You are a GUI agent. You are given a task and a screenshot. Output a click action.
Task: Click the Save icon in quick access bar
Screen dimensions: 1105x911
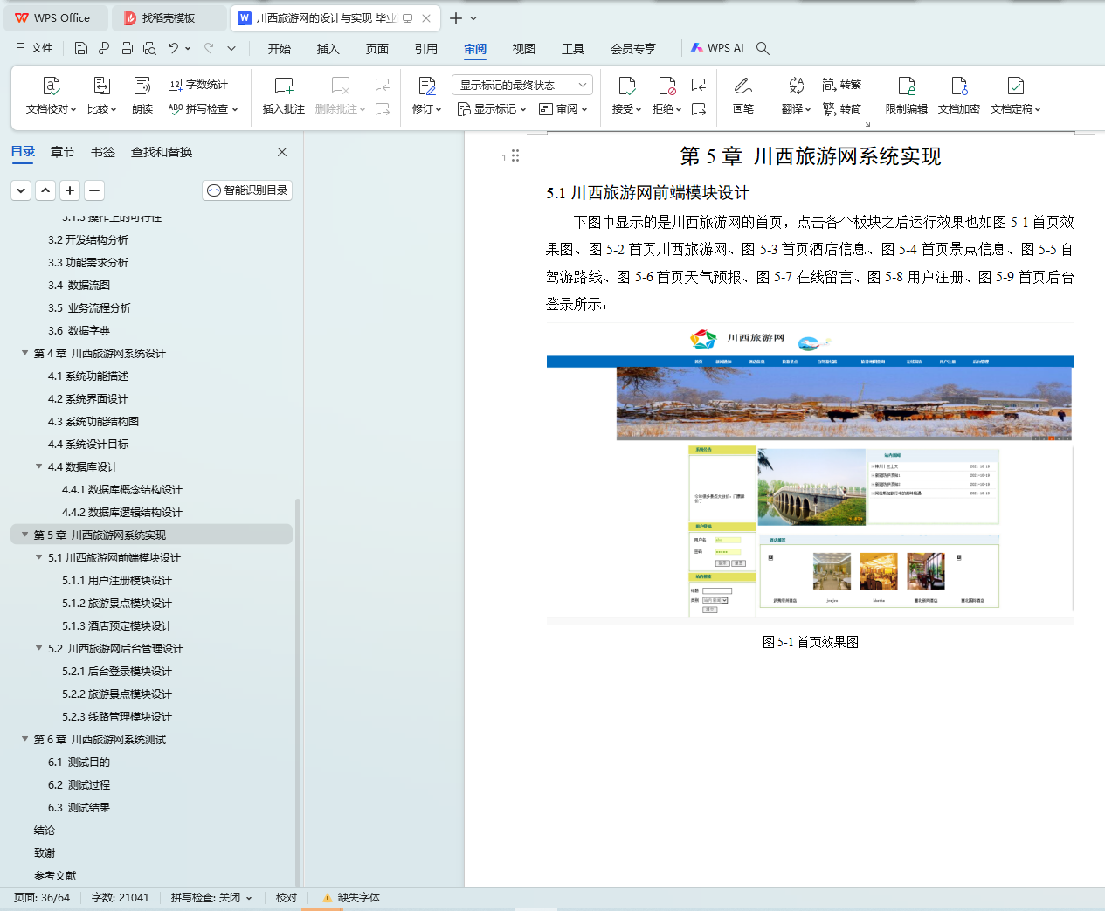81,48
